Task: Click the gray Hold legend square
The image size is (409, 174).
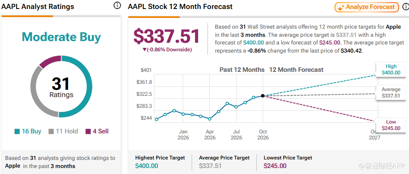Action: (51, 132)
